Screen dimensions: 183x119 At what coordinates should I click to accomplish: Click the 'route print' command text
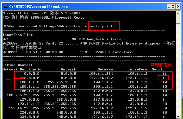pyautogui.click(x=101, y=26)
